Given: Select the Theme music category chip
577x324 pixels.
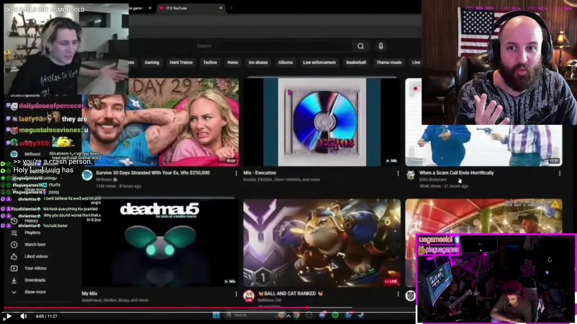Looking at the screenshot, I should click(x=389, y=63).
